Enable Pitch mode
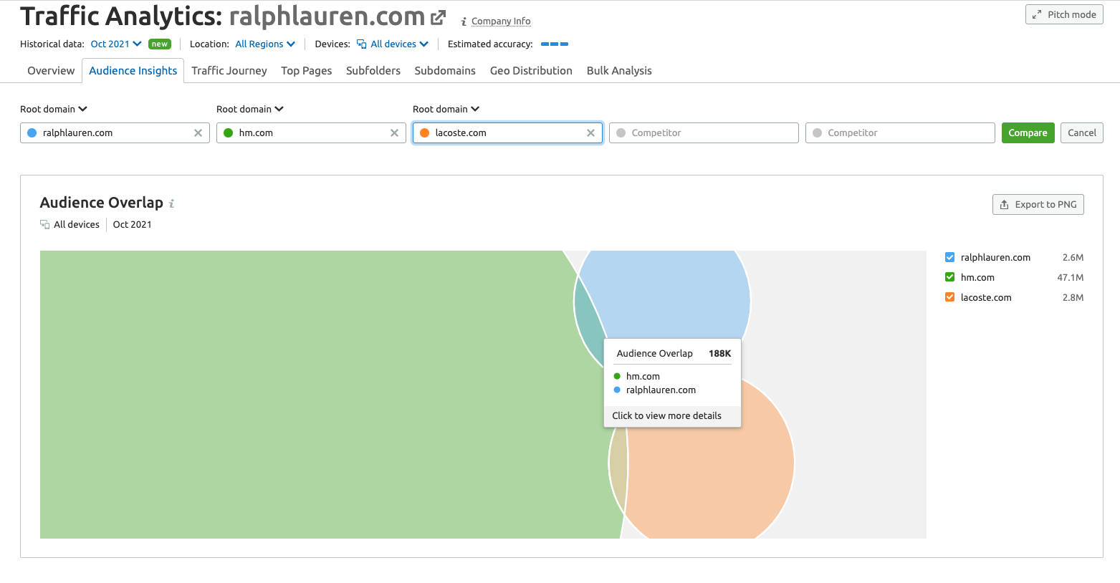The height and width of the screenshot is (583, 1120). click(1064, 14)
